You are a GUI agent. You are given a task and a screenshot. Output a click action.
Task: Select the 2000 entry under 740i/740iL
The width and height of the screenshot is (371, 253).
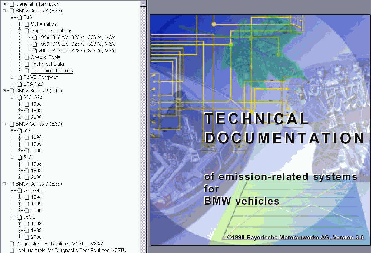tap(36, 211)
